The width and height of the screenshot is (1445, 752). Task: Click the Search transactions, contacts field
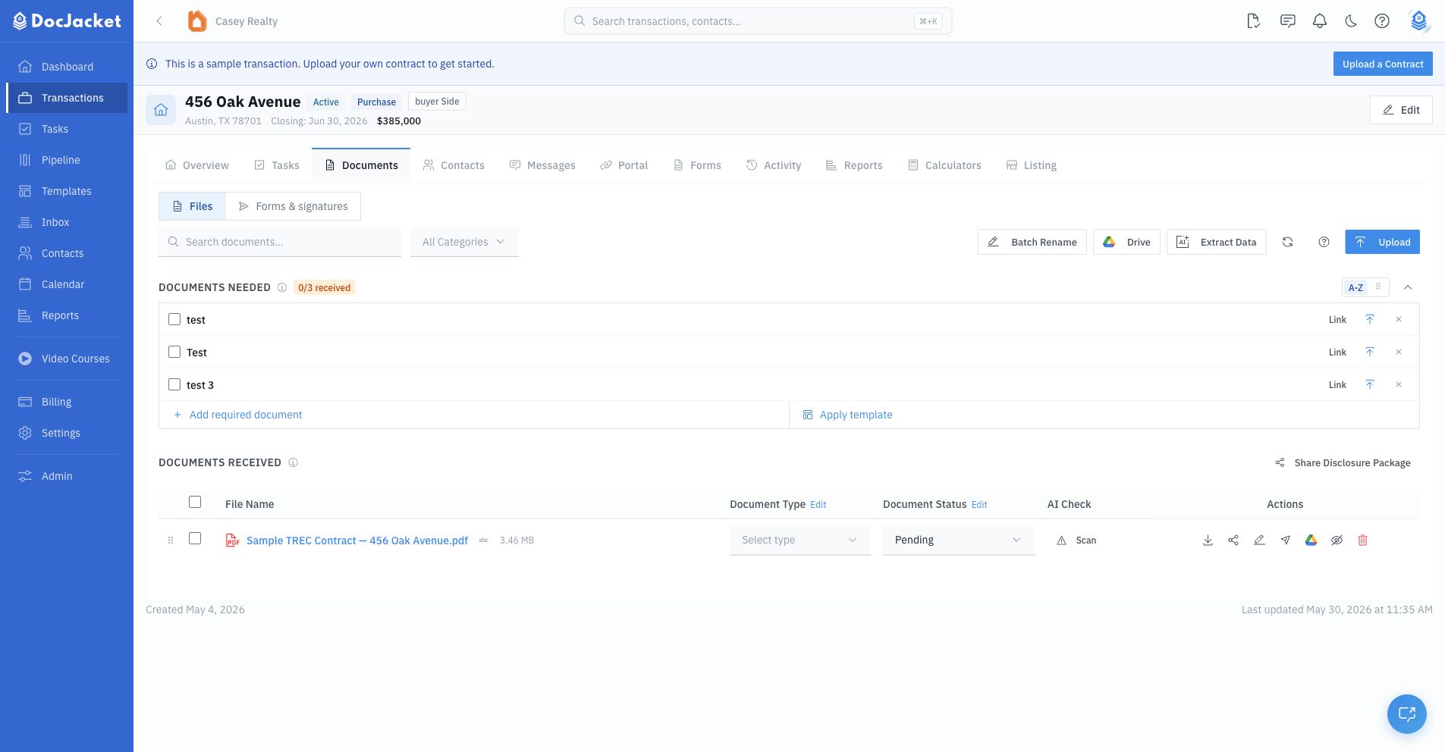758,21
